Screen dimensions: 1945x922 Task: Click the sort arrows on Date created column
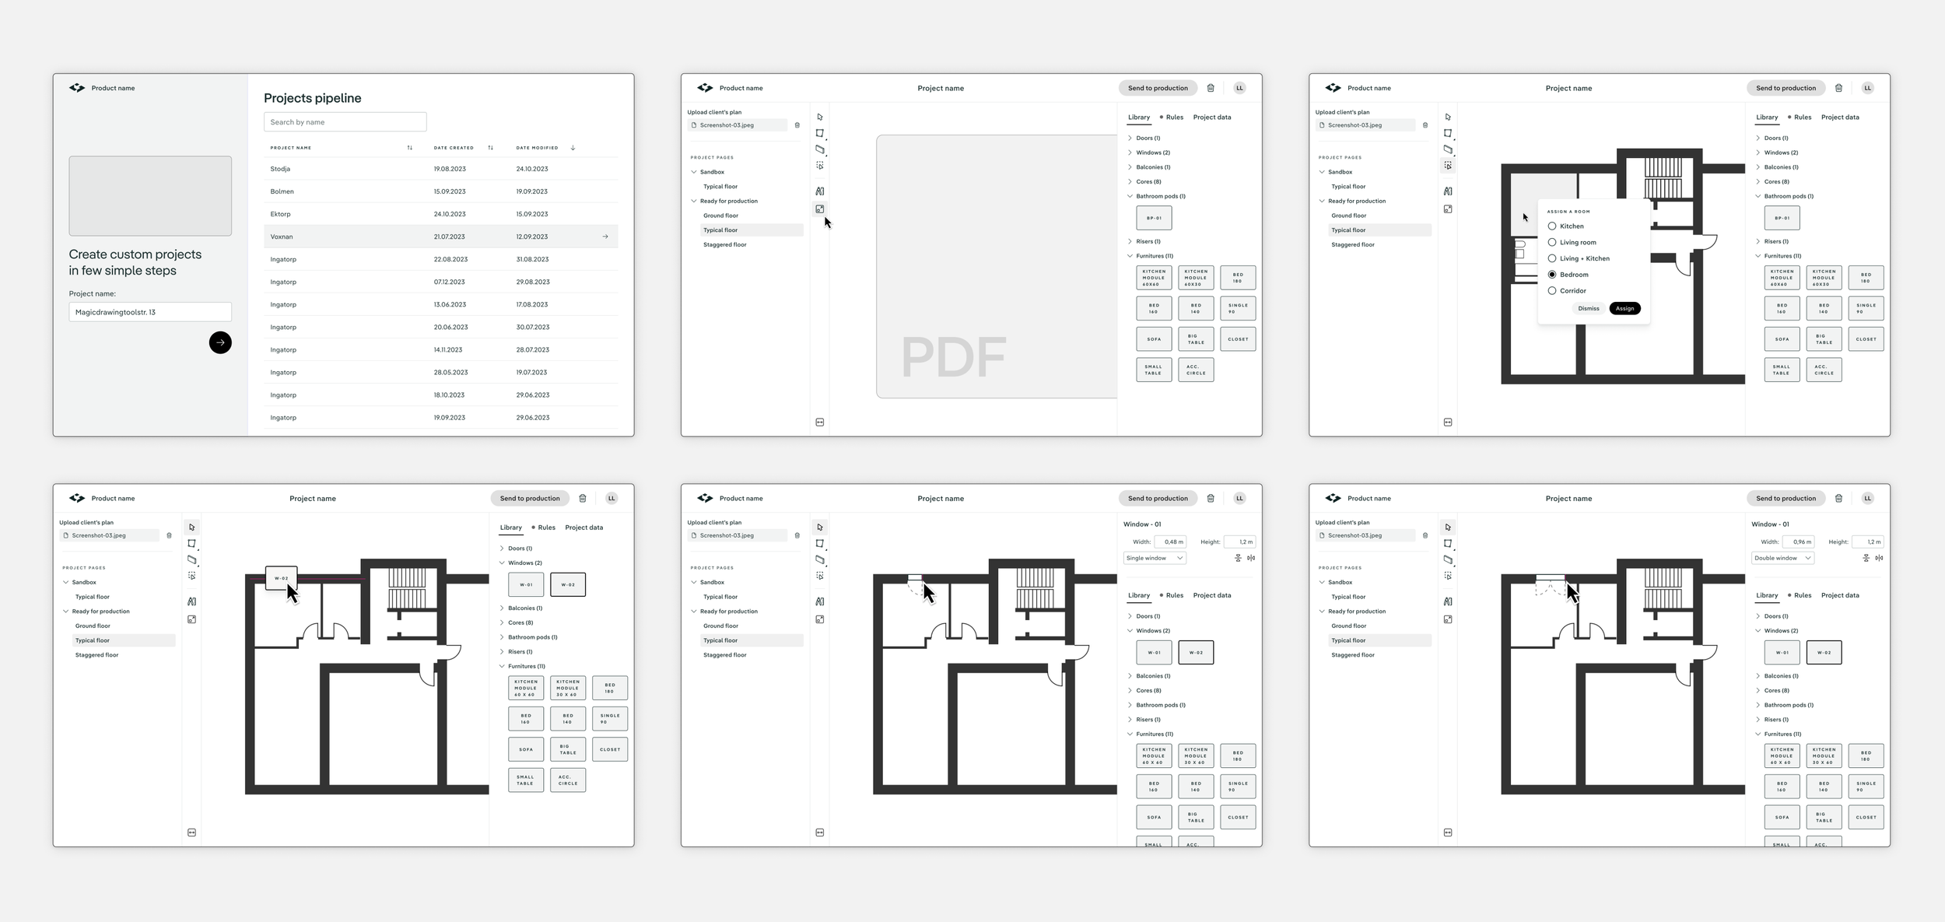coord(490,148)
